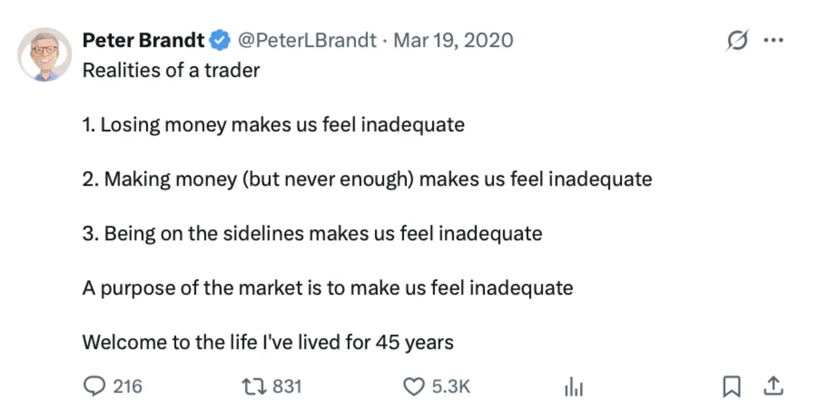Click the "Losing money" list line
The image size is (831, 414).
coord(273,125)
